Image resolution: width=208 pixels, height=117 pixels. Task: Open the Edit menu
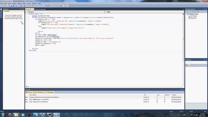pyautogui.click(x=5, y=4)
